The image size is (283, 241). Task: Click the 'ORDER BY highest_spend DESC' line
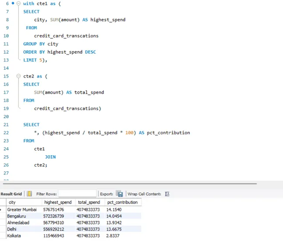click(60, 52)
